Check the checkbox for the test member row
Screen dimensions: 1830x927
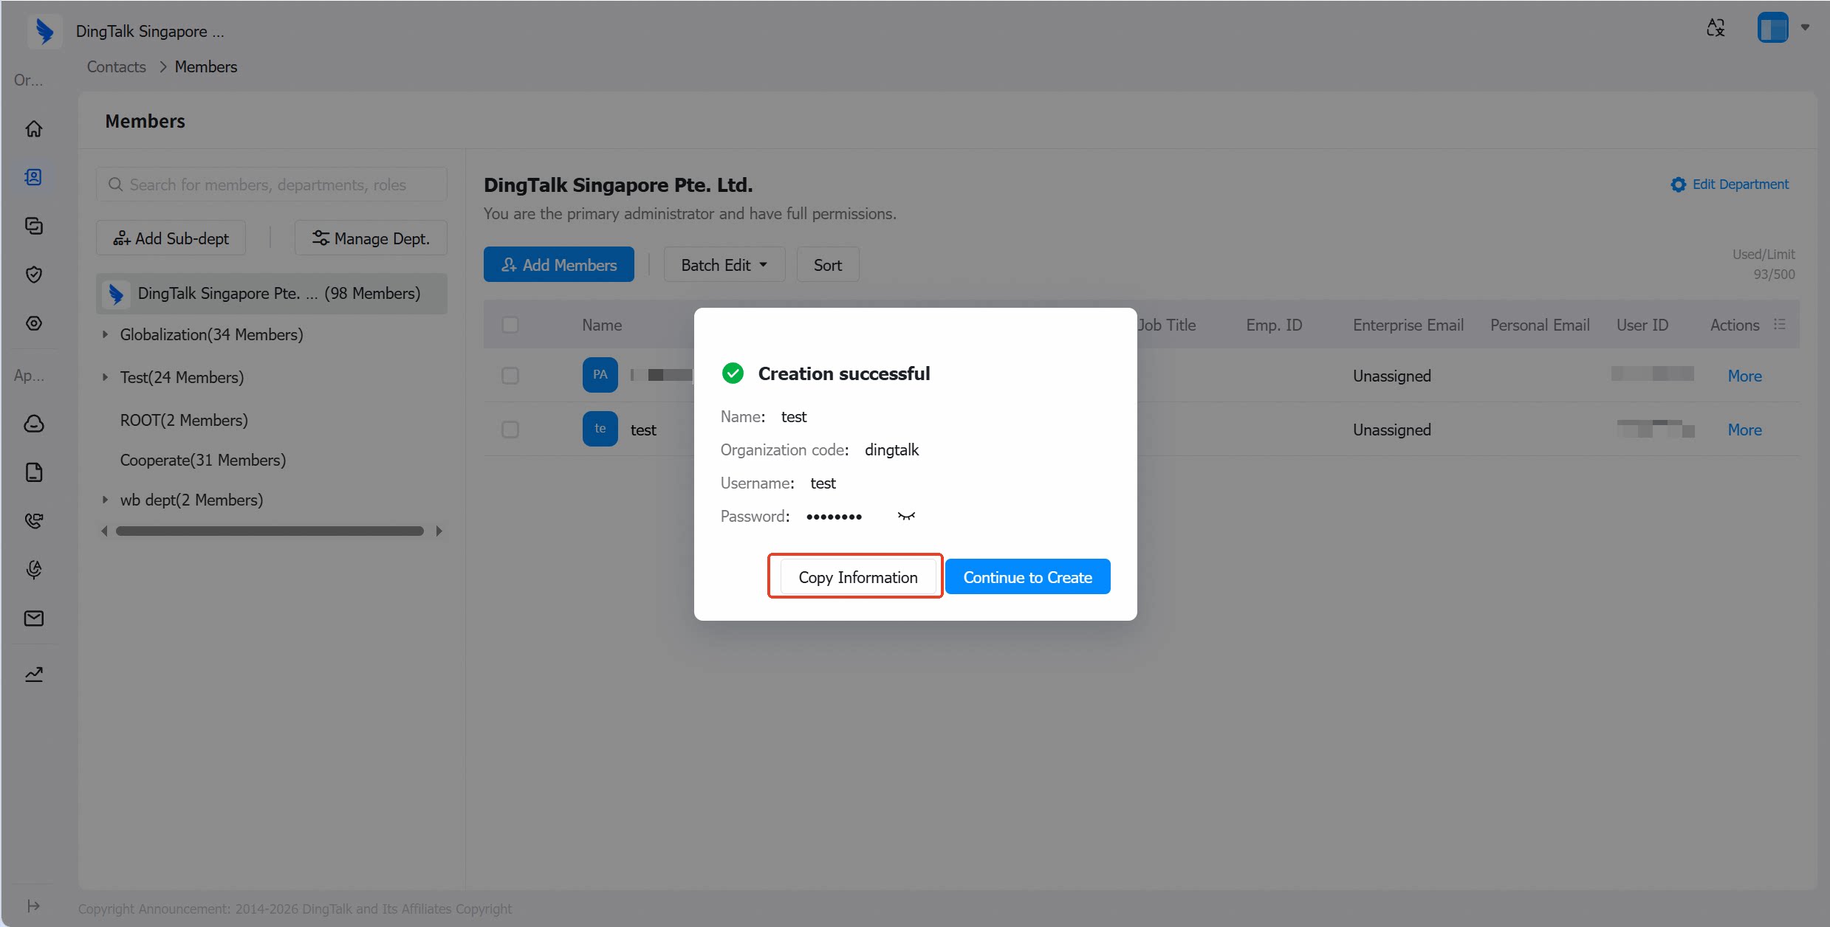tap(510, 430)
